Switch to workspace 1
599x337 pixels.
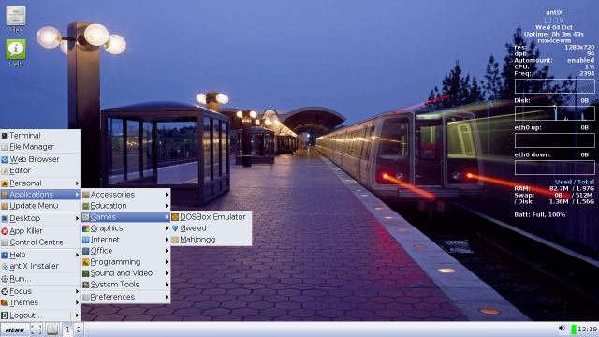click(x=67, y=330)
